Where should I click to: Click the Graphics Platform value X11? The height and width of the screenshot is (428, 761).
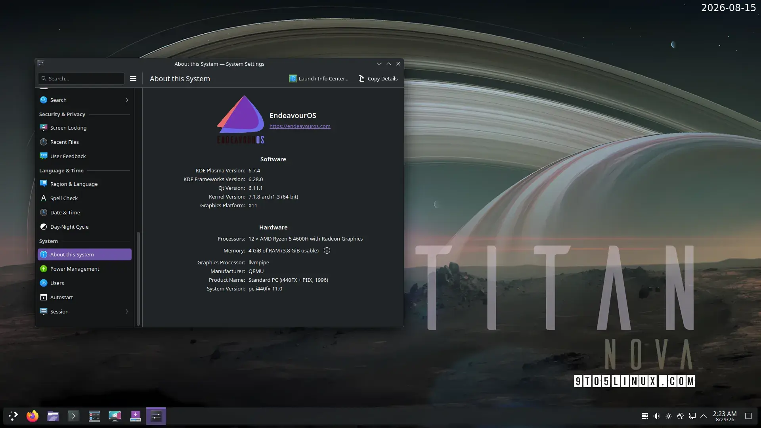(x=253, y=206)
